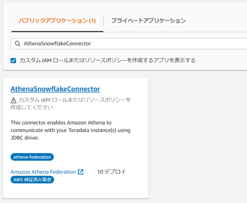Click the card's IAM role warning message text

tap(71, 103)
